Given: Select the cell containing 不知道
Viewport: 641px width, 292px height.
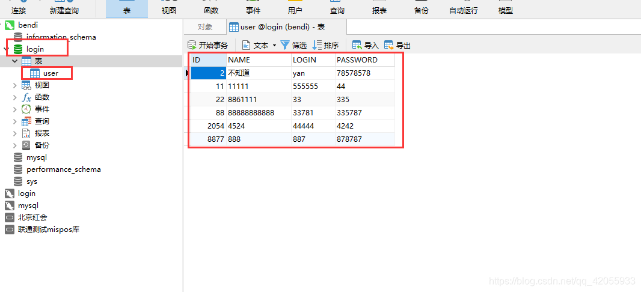Looking at the screenshot, I should point(259,73).
